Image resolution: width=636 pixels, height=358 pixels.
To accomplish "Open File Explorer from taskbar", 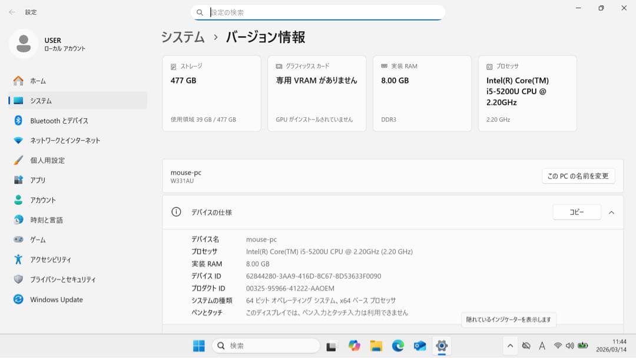I will [x=376, y=346].
